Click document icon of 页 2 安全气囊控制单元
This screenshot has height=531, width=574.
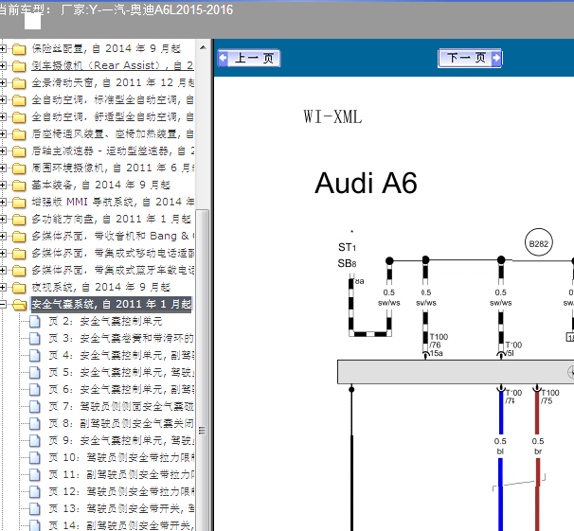click(35, 322)
